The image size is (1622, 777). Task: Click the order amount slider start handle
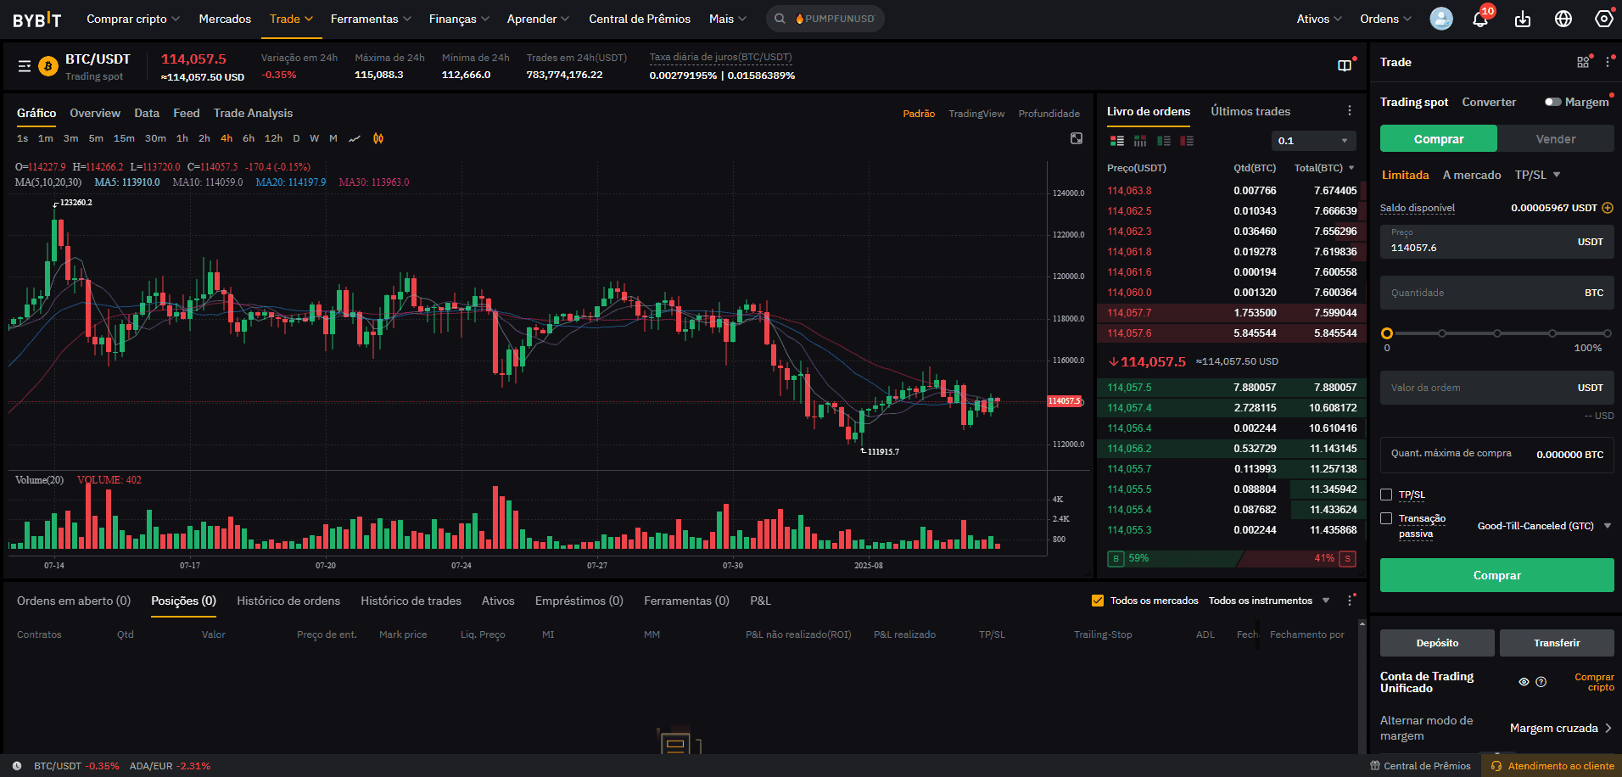pos(1387,333)
